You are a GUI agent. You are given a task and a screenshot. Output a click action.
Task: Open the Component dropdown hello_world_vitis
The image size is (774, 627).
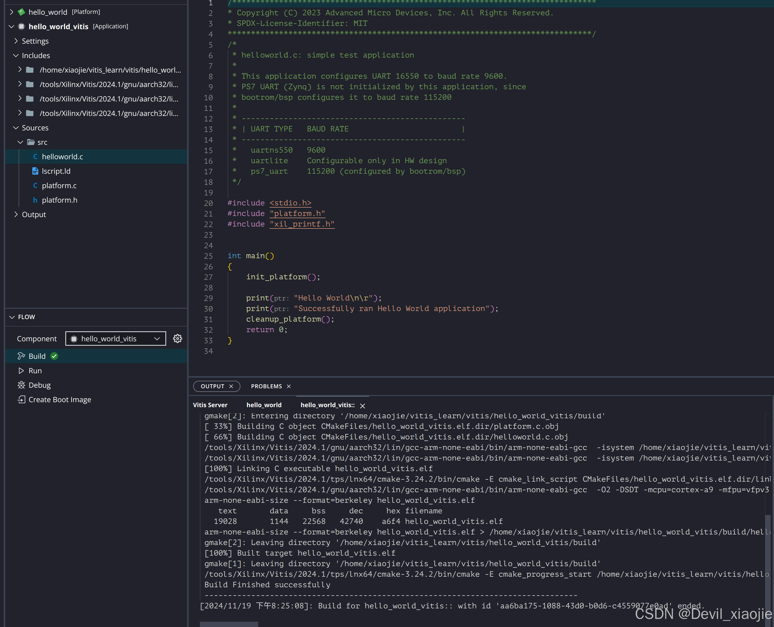pos(116,339)
